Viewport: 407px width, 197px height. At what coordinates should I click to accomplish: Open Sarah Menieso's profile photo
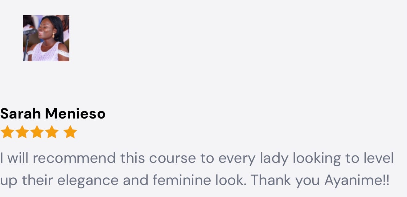click(46, 38)
